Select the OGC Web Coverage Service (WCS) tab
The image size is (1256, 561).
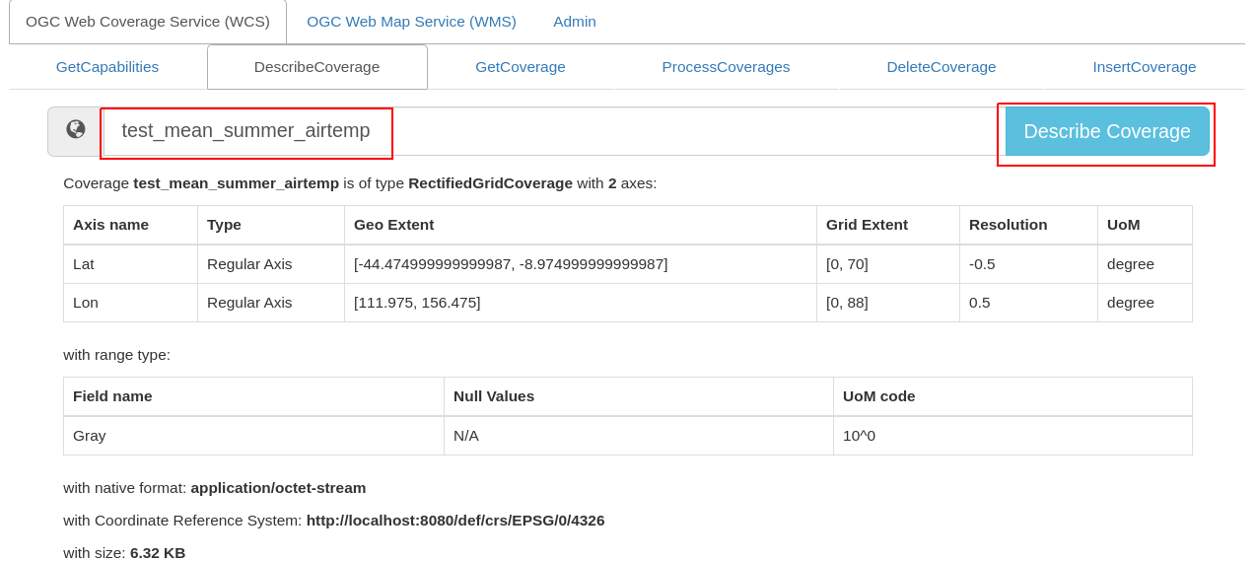pyautogui.click(x=148, y=22)
